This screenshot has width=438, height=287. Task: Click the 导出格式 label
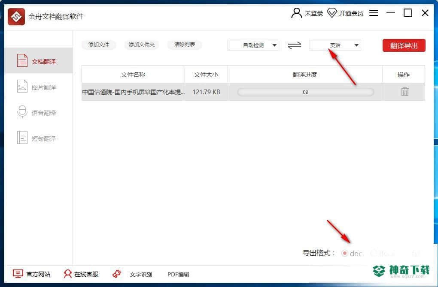point(319,253)
